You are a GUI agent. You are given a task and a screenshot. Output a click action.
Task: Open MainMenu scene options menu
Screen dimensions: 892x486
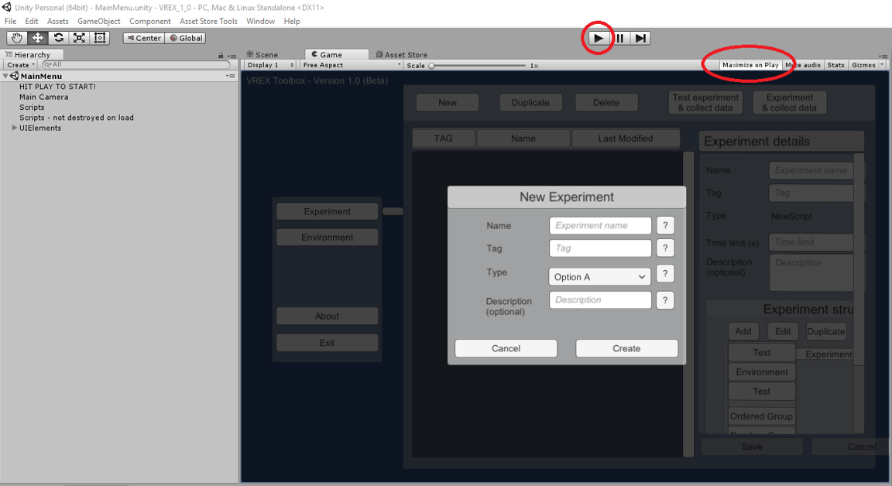point(229,76)
